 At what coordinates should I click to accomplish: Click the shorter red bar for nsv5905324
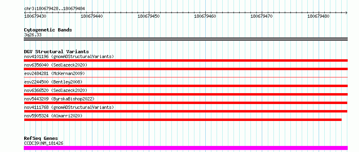[183, 120]
